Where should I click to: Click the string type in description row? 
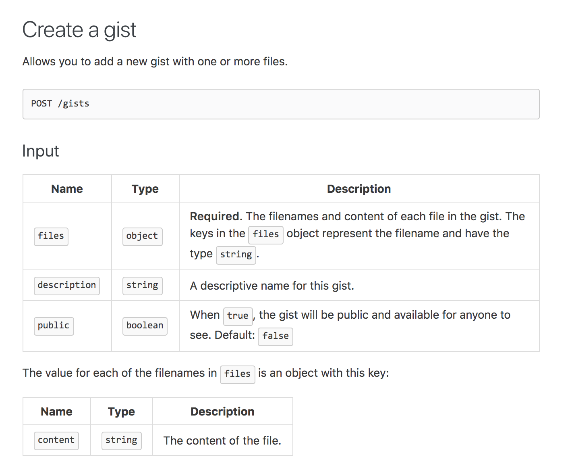(142, 285)
